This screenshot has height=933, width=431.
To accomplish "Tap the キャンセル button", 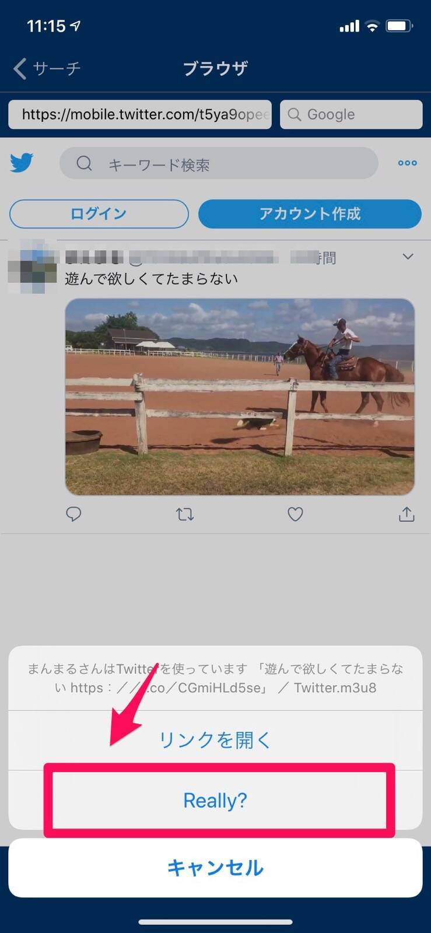I will point(215,868).
